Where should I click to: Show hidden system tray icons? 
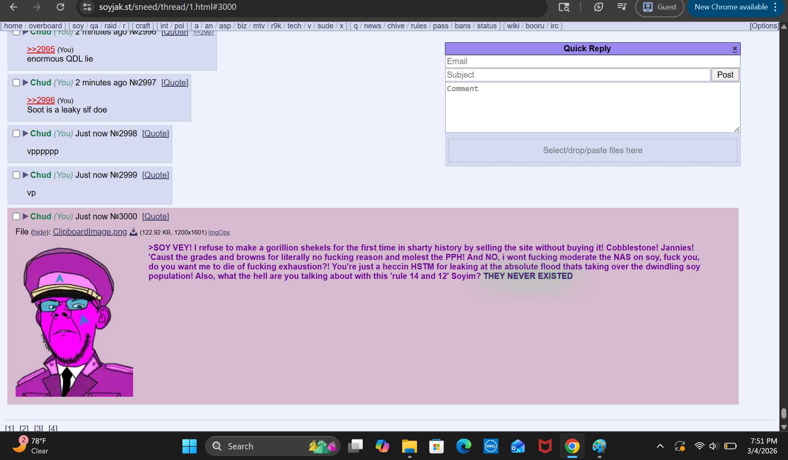pos(660,446)
